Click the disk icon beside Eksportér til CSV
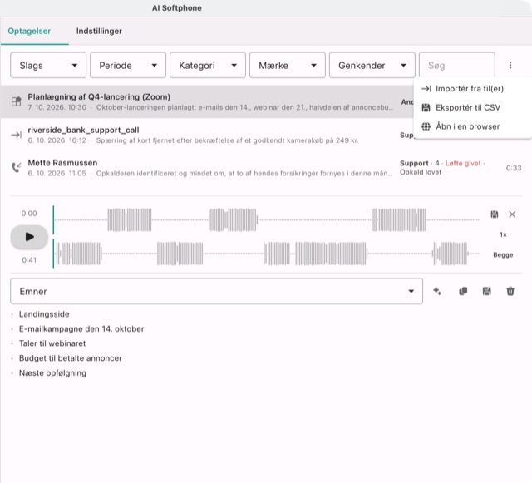This screenshot has width=532, height=483. click(x=426, y=107)
